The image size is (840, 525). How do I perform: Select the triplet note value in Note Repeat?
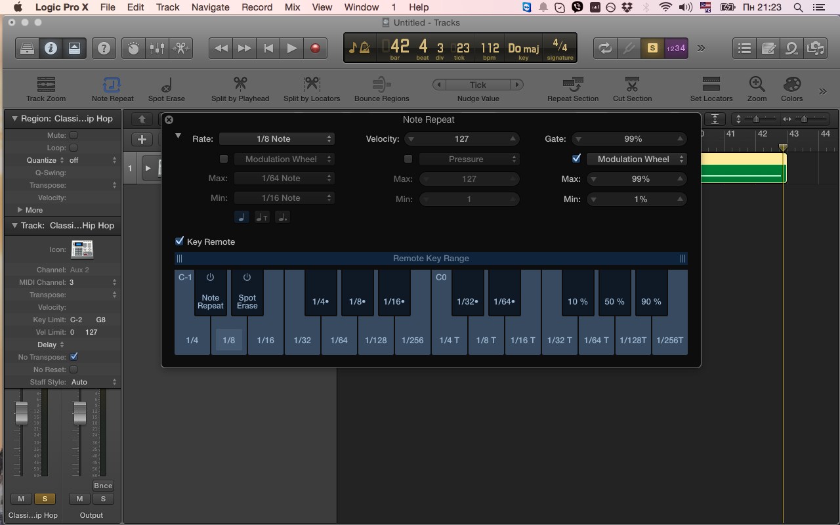262,217
